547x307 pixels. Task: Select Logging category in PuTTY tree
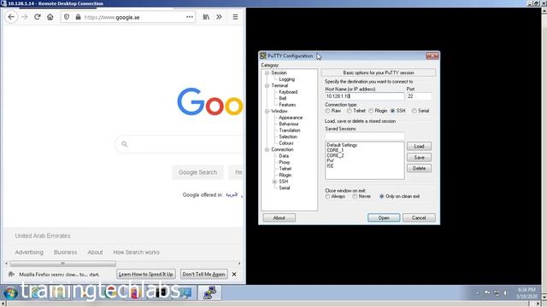[x=287, y=79]
